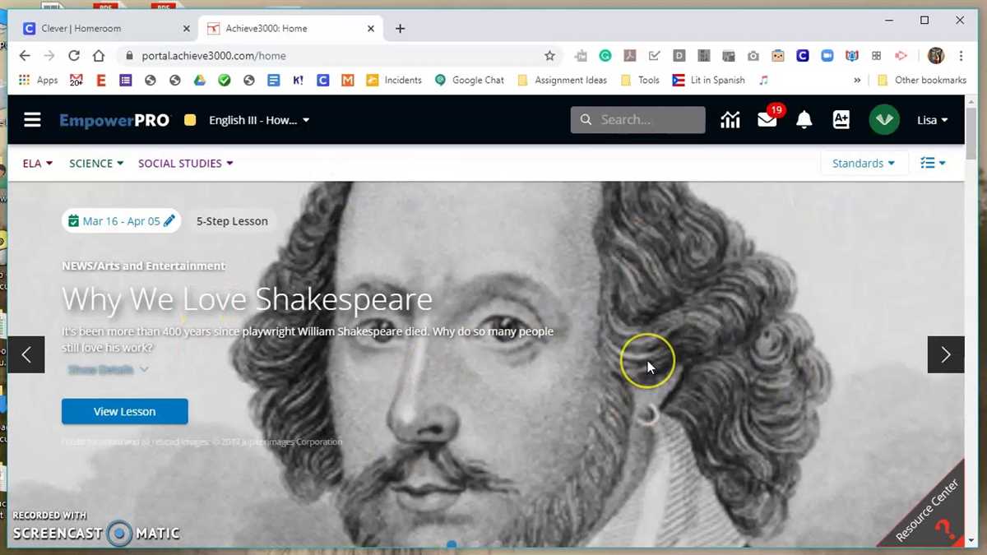Image resolution: width=987 pixels, height=555 pixels.
Task: Open the Standards dropdown
Action: click(x=864, y=163)
